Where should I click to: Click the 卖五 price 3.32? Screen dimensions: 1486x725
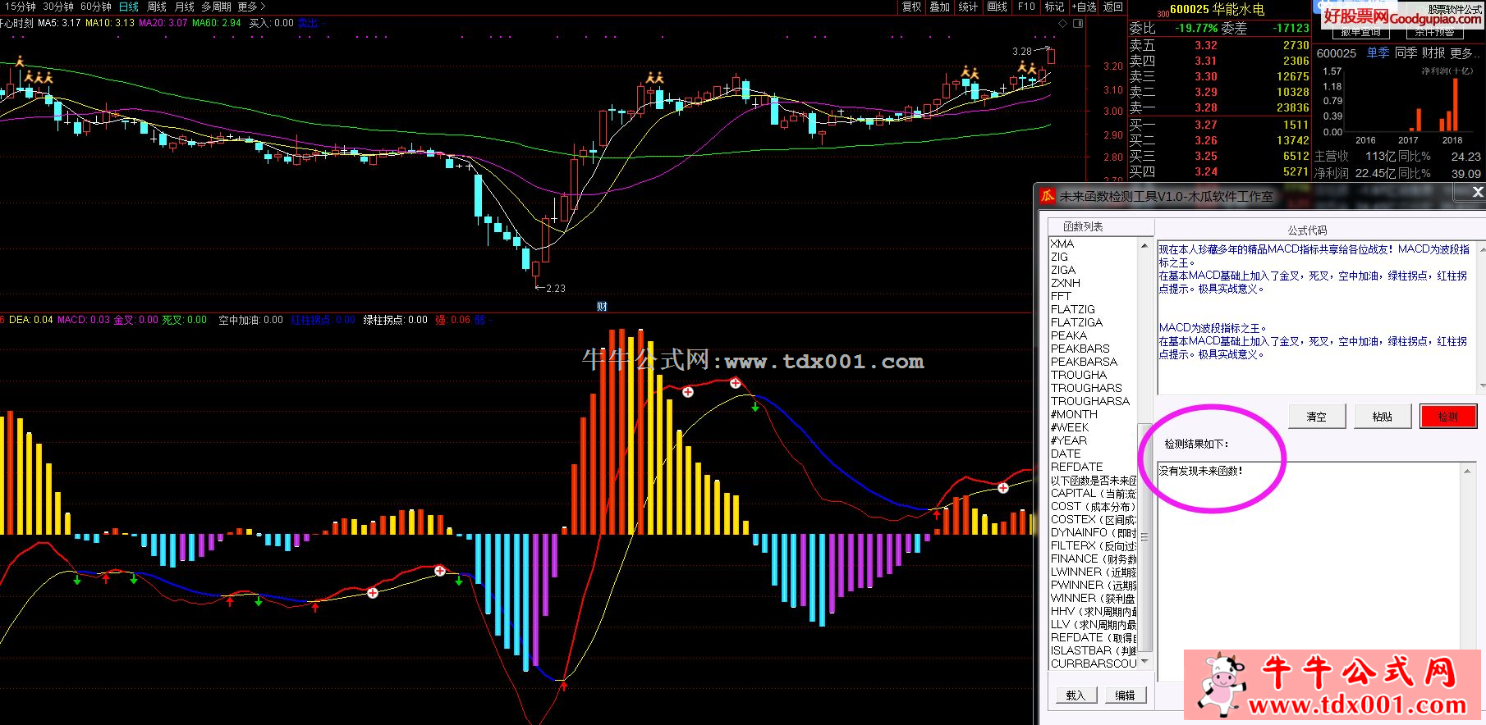1206,45
